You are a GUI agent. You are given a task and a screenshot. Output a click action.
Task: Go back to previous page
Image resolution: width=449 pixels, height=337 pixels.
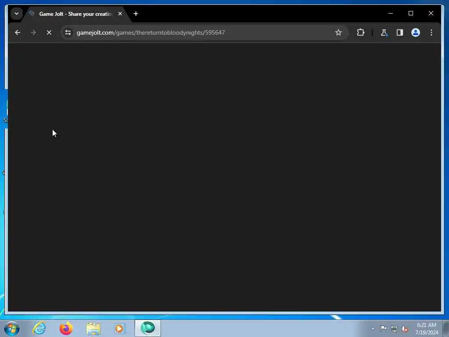18,32
